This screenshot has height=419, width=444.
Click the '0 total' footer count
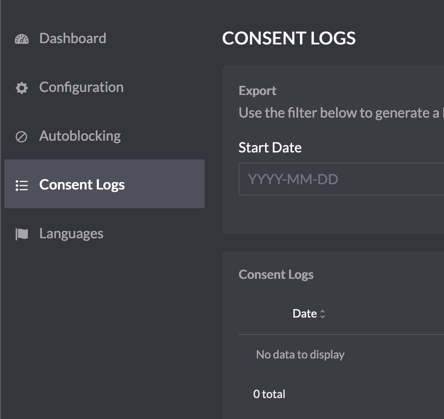[x=269, y=394]
